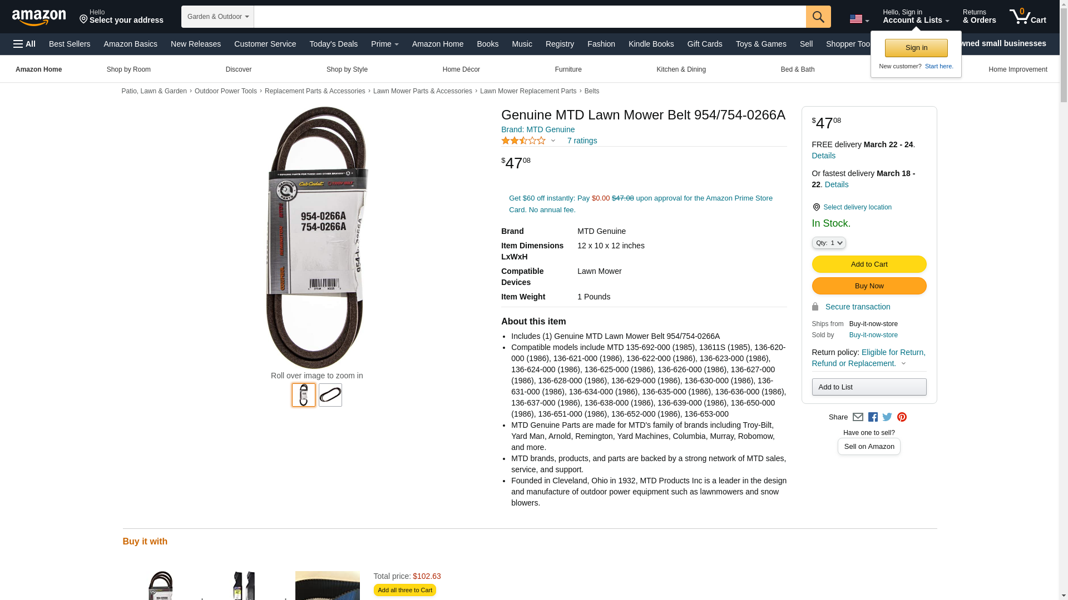Click the Add to Cart button

869,264
